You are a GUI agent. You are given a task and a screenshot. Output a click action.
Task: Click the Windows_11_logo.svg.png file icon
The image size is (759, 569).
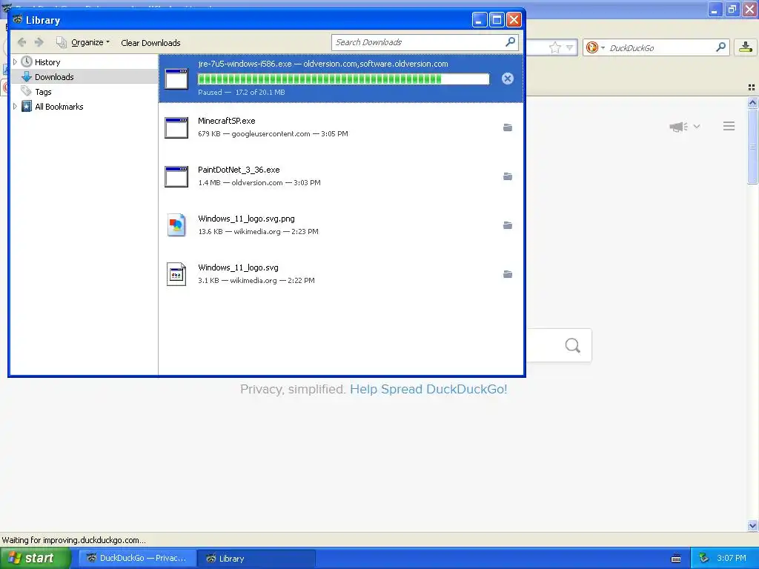176,225
